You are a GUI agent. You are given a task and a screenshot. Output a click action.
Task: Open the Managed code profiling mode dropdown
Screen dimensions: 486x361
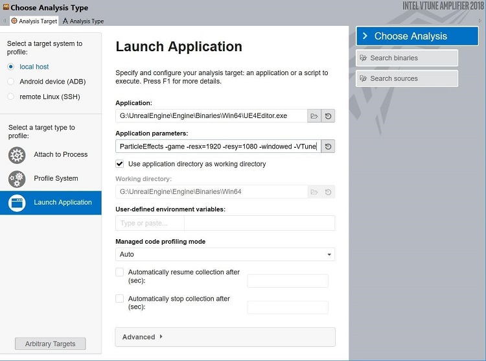225,255
